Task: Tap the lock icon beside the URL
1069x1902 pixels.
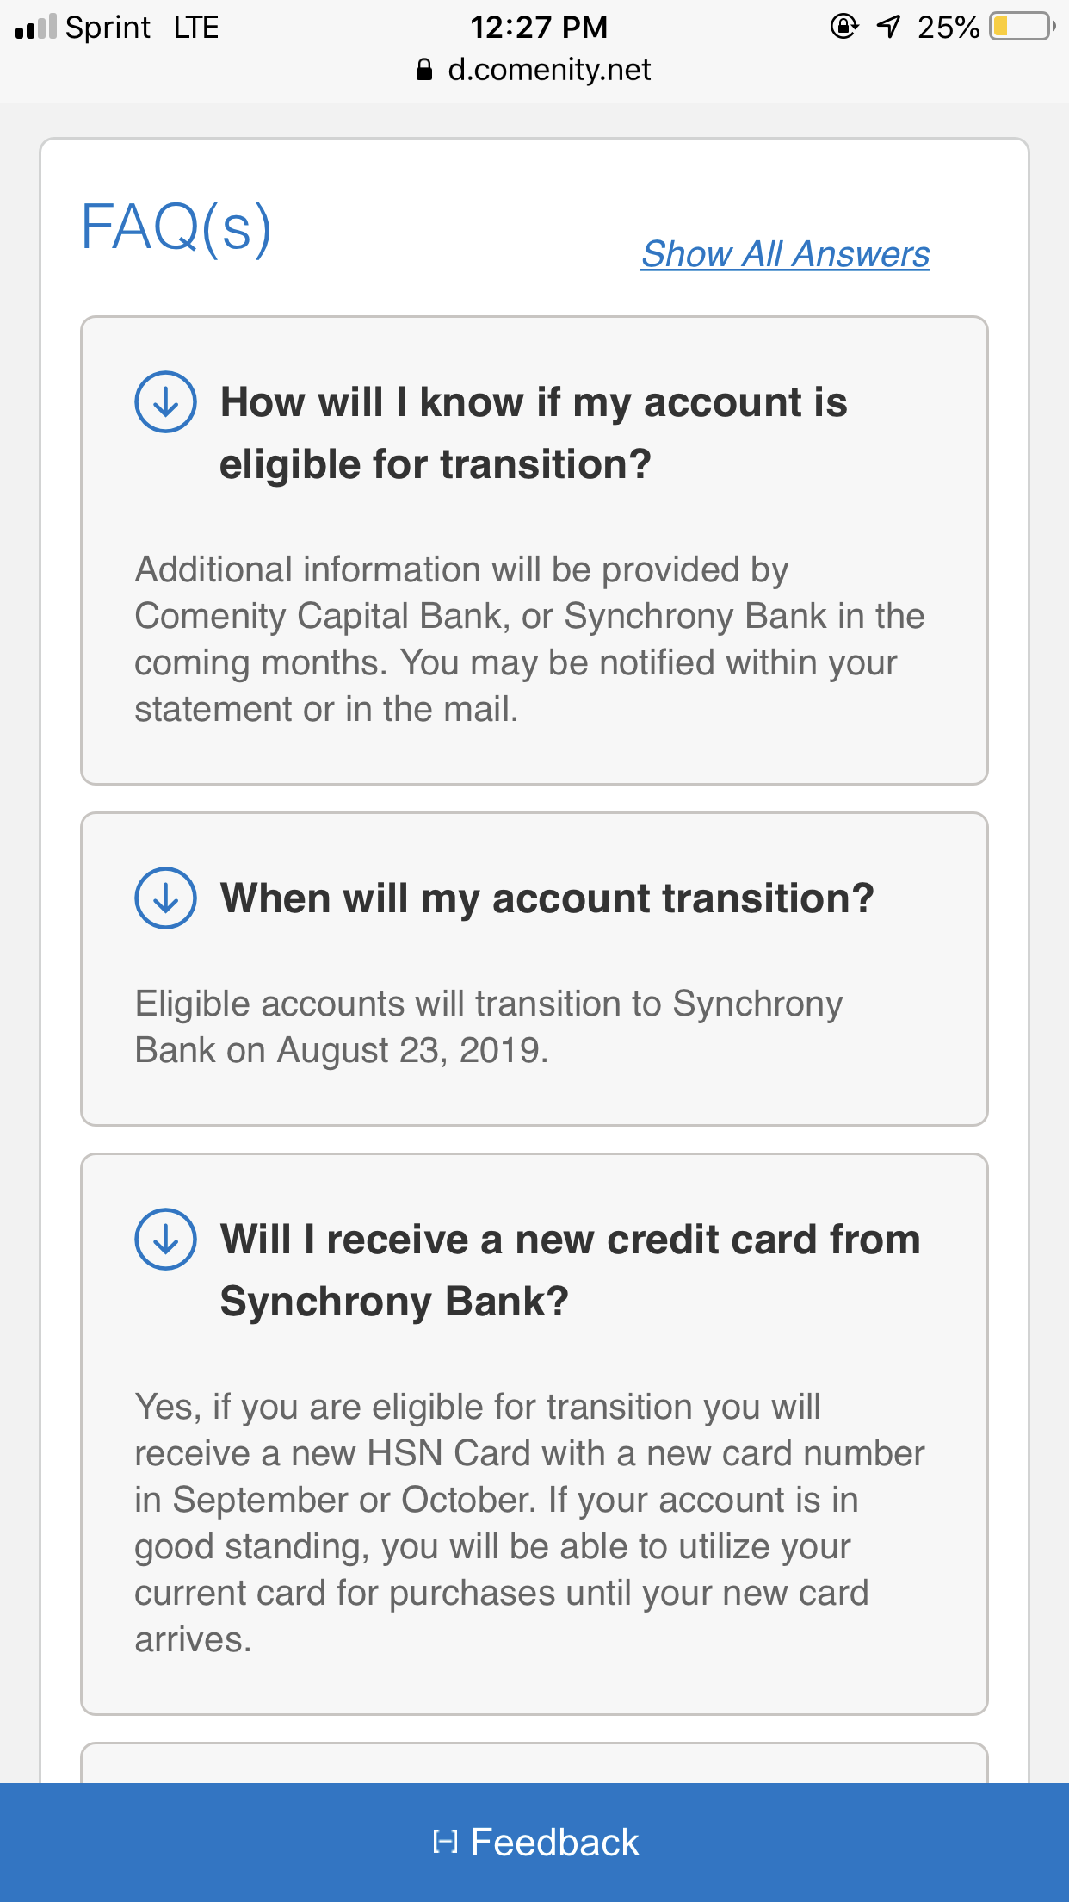Action: pyautogui.click(x=423, y=70)
